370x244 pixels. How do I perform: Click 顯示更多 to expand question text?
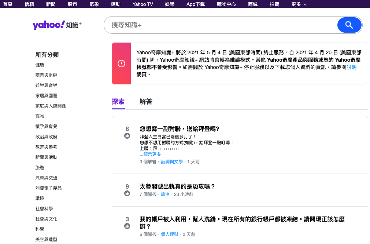click(150, 154)
